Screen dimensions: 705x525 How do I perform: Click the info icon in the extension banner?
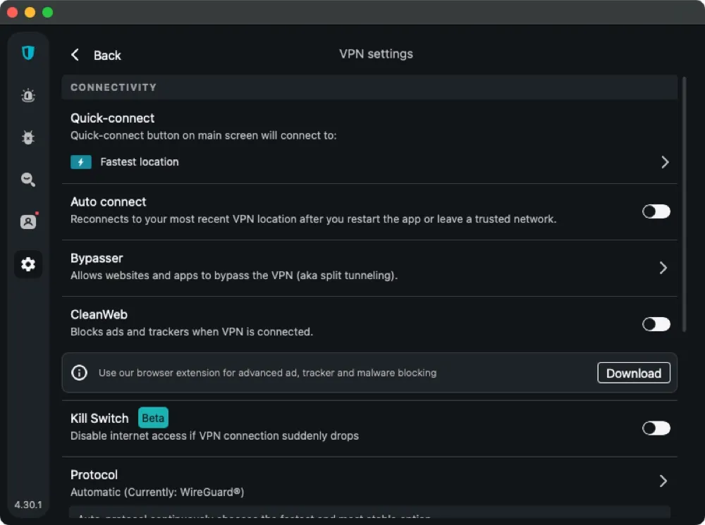tap(79, 373)
